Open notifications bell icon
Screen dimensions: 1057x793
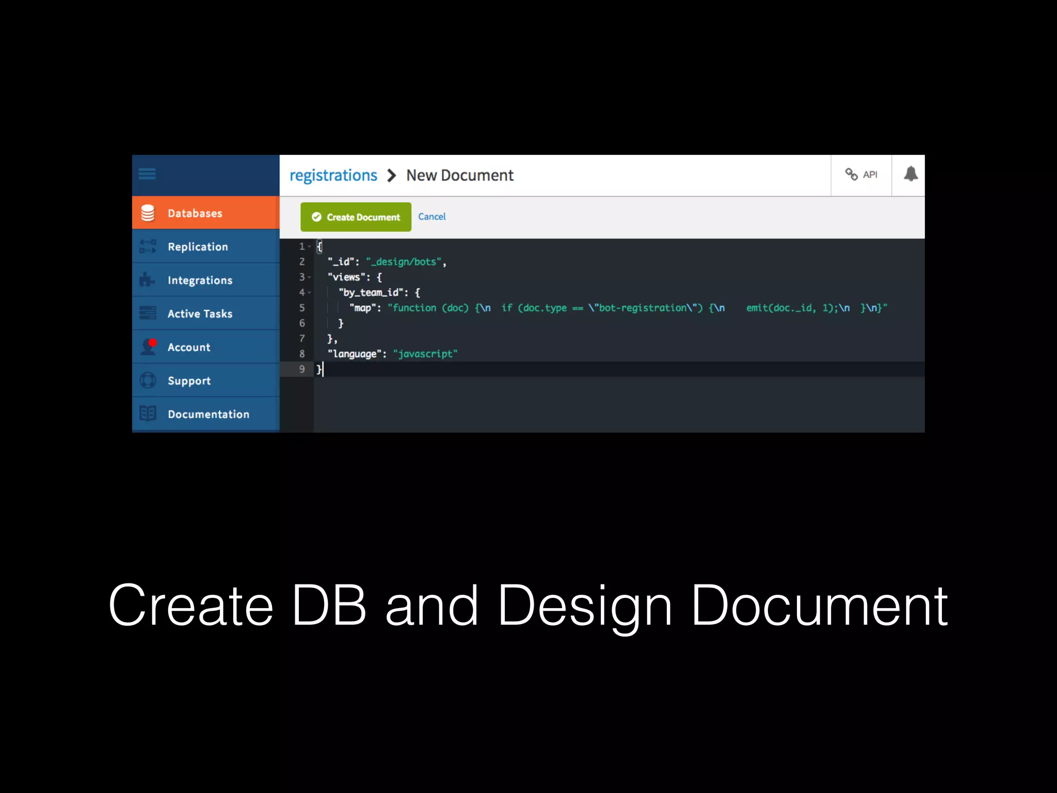click(910, 175)
